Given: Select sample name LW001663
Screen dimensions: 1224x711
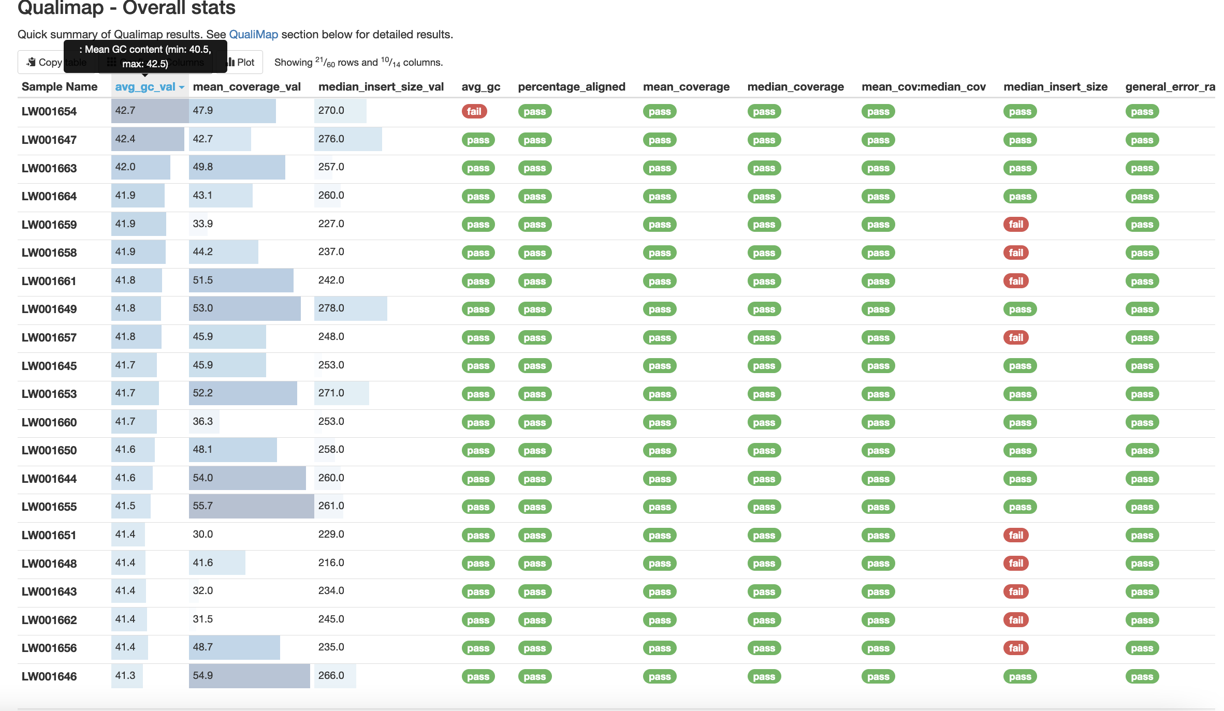Looking at the screenshot, I should [49, 168].
